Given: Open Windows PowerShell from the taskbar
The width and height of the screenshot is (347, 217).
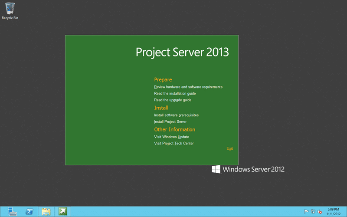Looking at the screenshot, I should 29,211.
